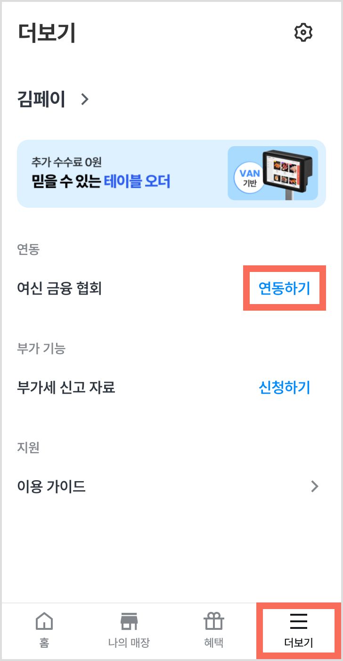Open the 이용 가이드 row
343x661 pixels.
pyautogui.click(x=171, y=486)
